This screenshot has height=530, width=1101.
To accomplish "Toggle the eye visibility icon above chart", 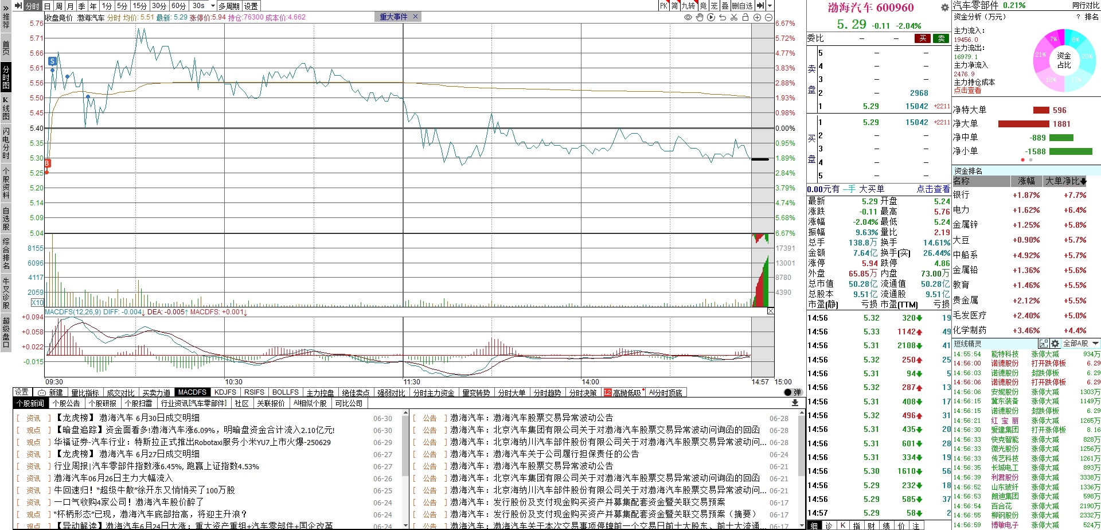I will pos(688,17).
